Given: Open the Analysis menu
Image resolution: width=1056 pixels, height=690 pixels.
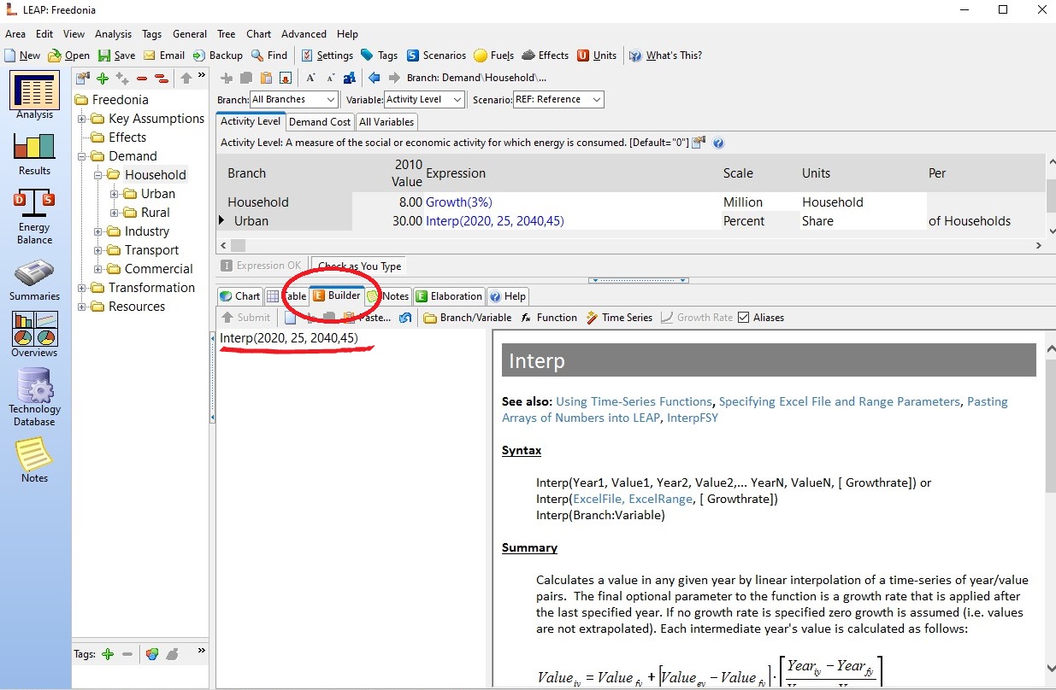Looking at the screenshot, I should 113,34.
